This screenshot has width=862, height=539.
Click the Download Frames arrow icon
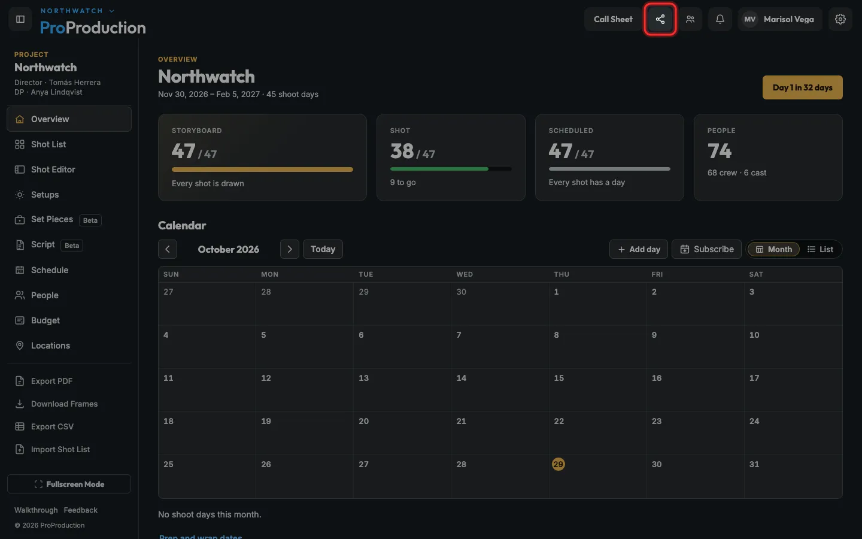[x=20, y=404]
